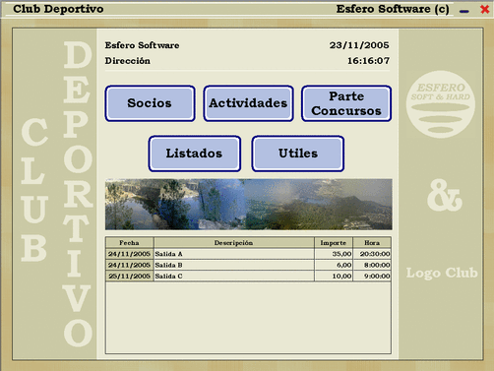Image resolution: width=494 pixels, height=371 pixels.
Task: Click the landscape banner image
Action: point(249,204)
